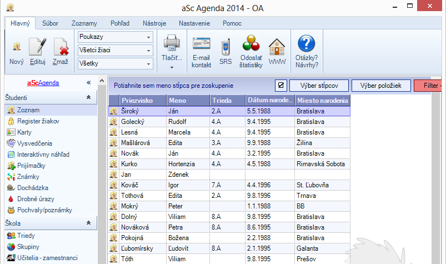Click the Edituj edit record icon
Viewport: 446px width, 264px height.
[38, 47]
